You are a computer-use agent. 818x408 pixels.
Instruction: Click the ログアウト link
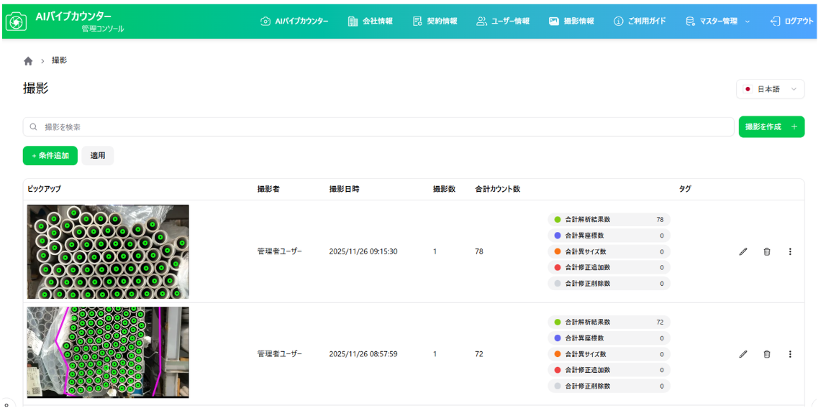[791, 22]
